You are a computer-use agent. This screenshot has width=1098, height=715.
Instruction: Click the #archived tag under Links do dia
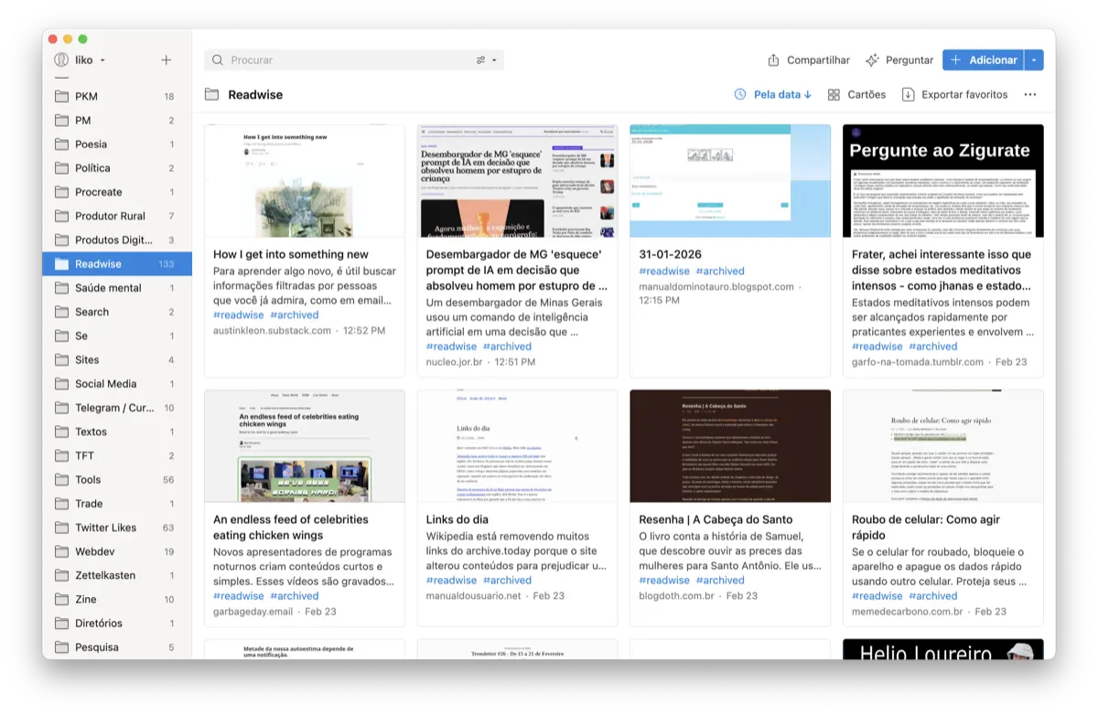coord(506,580)
